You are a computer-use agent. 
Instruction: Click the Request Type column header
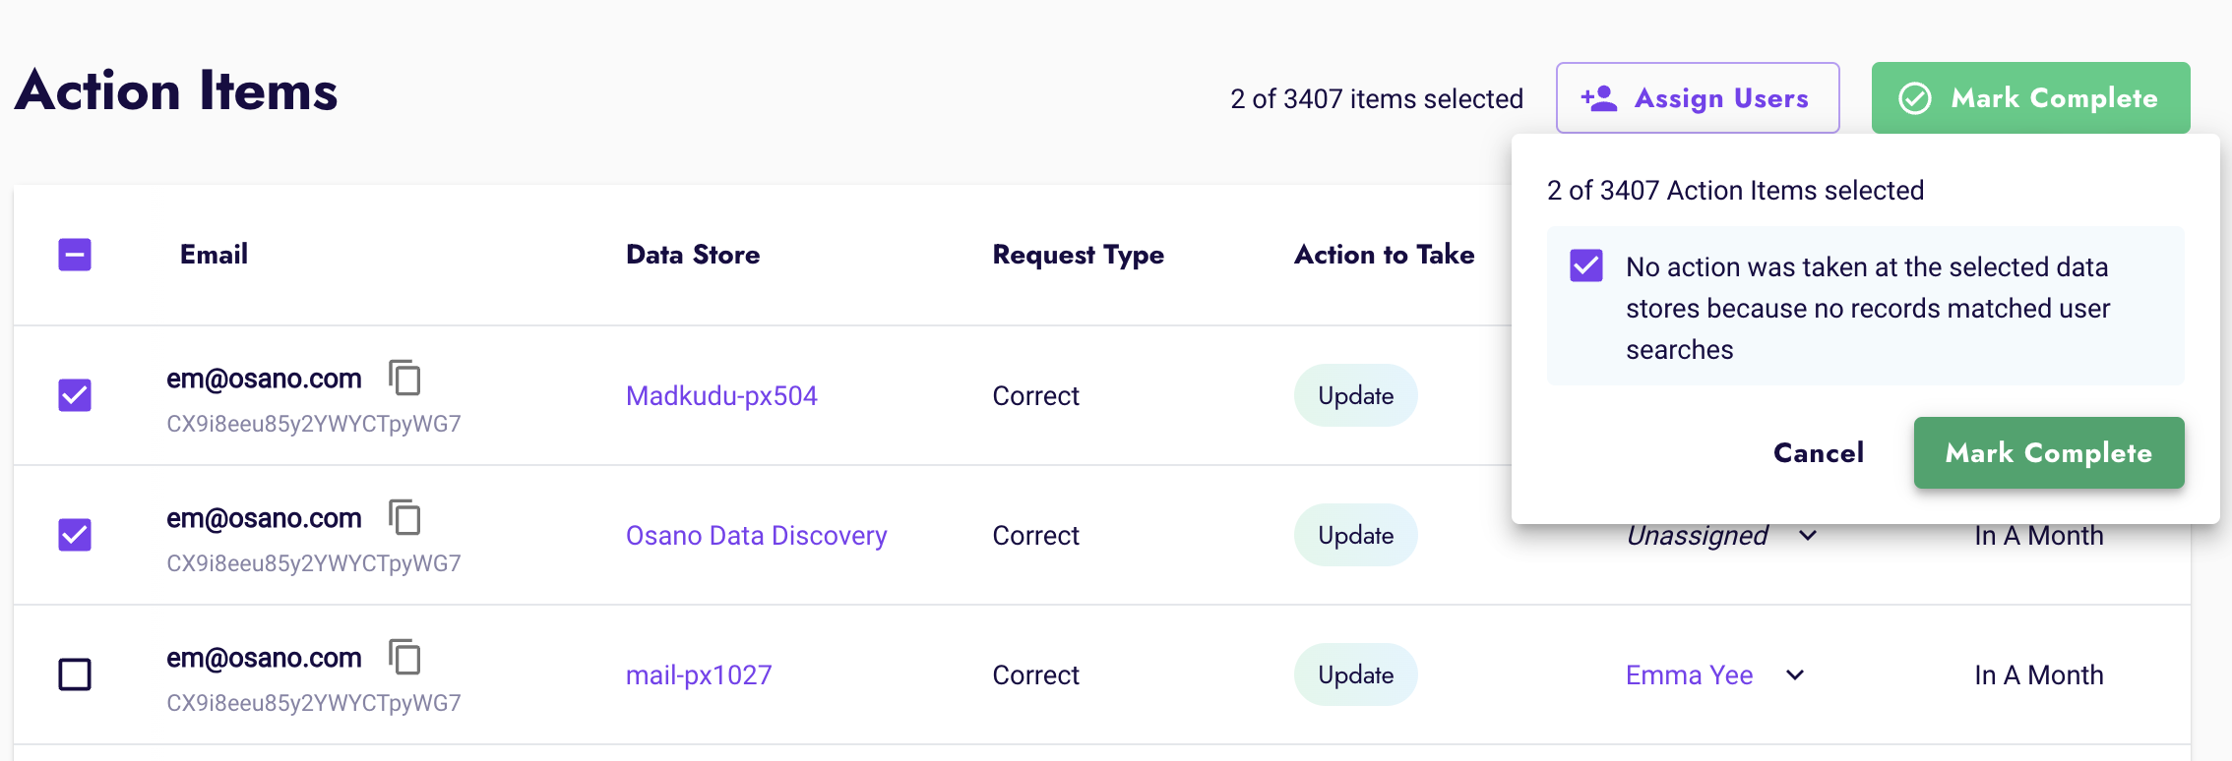[x=1078, y=255]
